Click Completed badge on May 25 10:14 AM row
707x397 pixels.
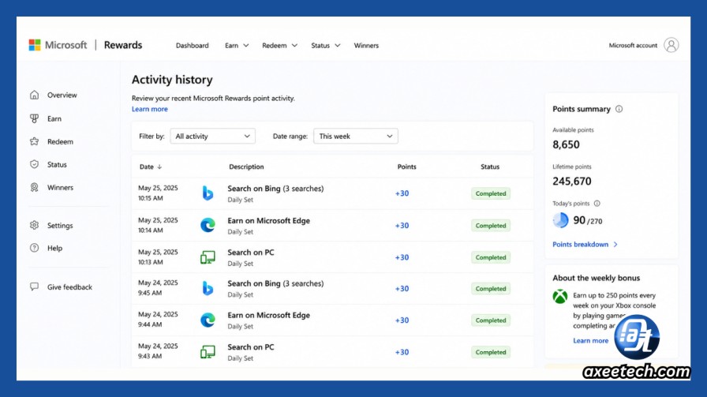(x=491, y=226)
